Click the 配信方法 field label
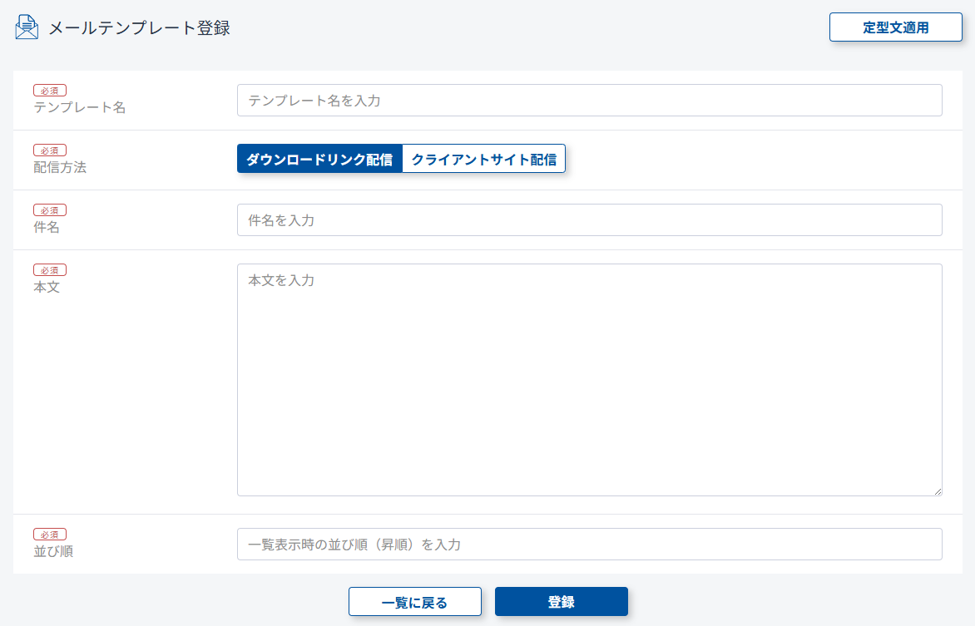975x626 pixels. point(60,168)
